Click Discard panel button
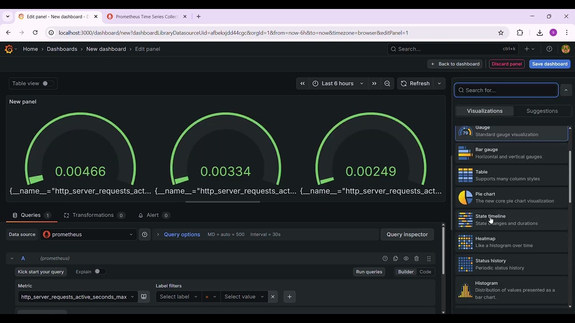The image size is (575, 323). [507, 64]
